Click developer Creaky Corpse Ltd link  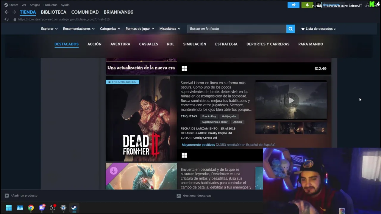(x=220, y=133)
